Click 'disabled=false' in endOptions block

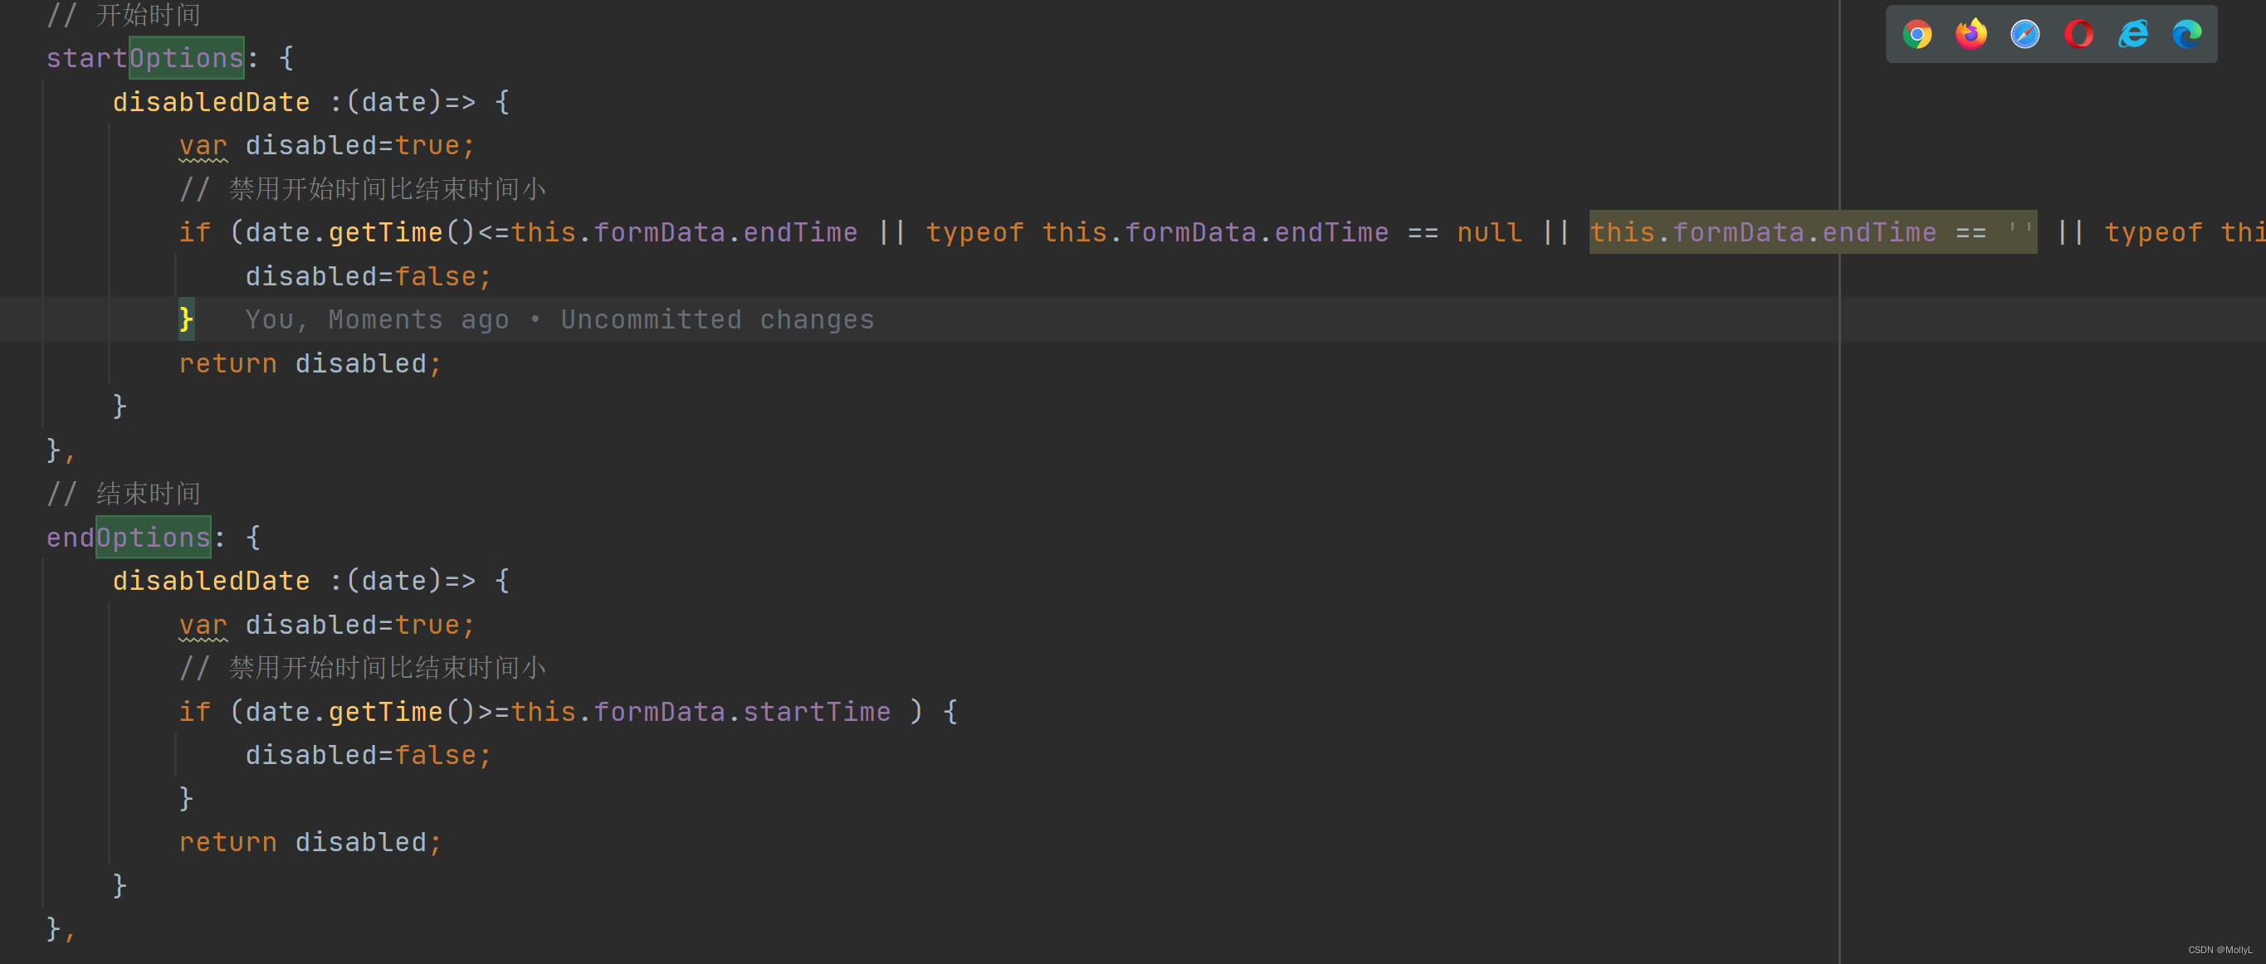pos(368,755)
